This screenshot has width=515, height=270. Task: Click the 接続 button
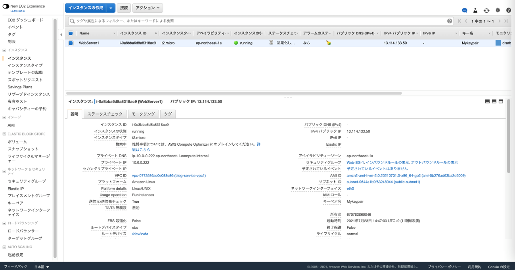[124, 8]
